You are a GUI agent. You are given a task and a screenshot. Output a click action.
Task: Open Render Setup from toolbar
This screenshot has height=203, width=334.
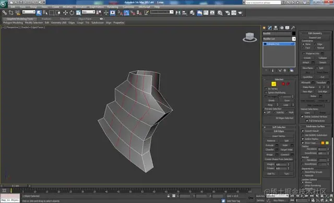(x=228, y=13)
